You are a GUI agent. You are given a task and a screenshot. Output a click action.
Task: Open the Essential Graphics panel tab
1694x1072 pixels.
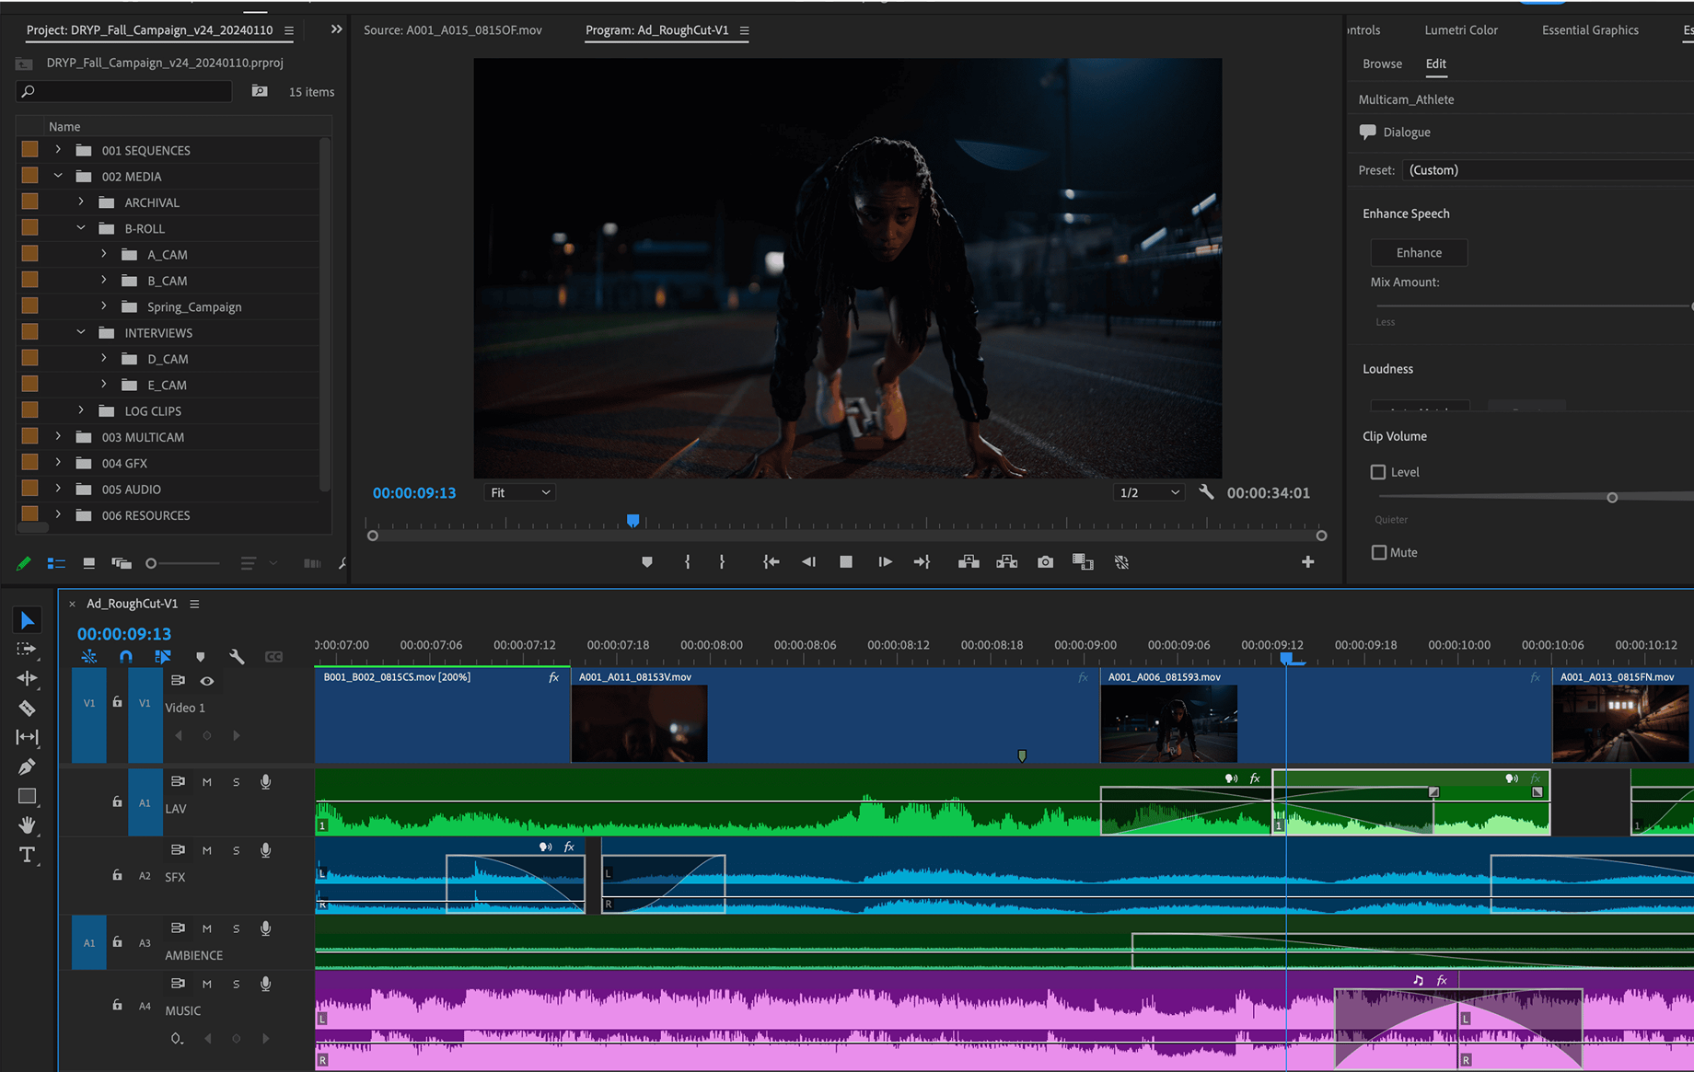pyautogui.click(x=1590, y=30)
